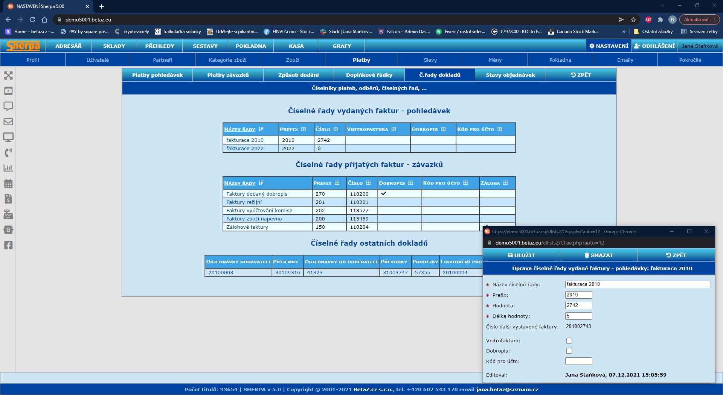Open the video player sidebar icon

(8, 91)
